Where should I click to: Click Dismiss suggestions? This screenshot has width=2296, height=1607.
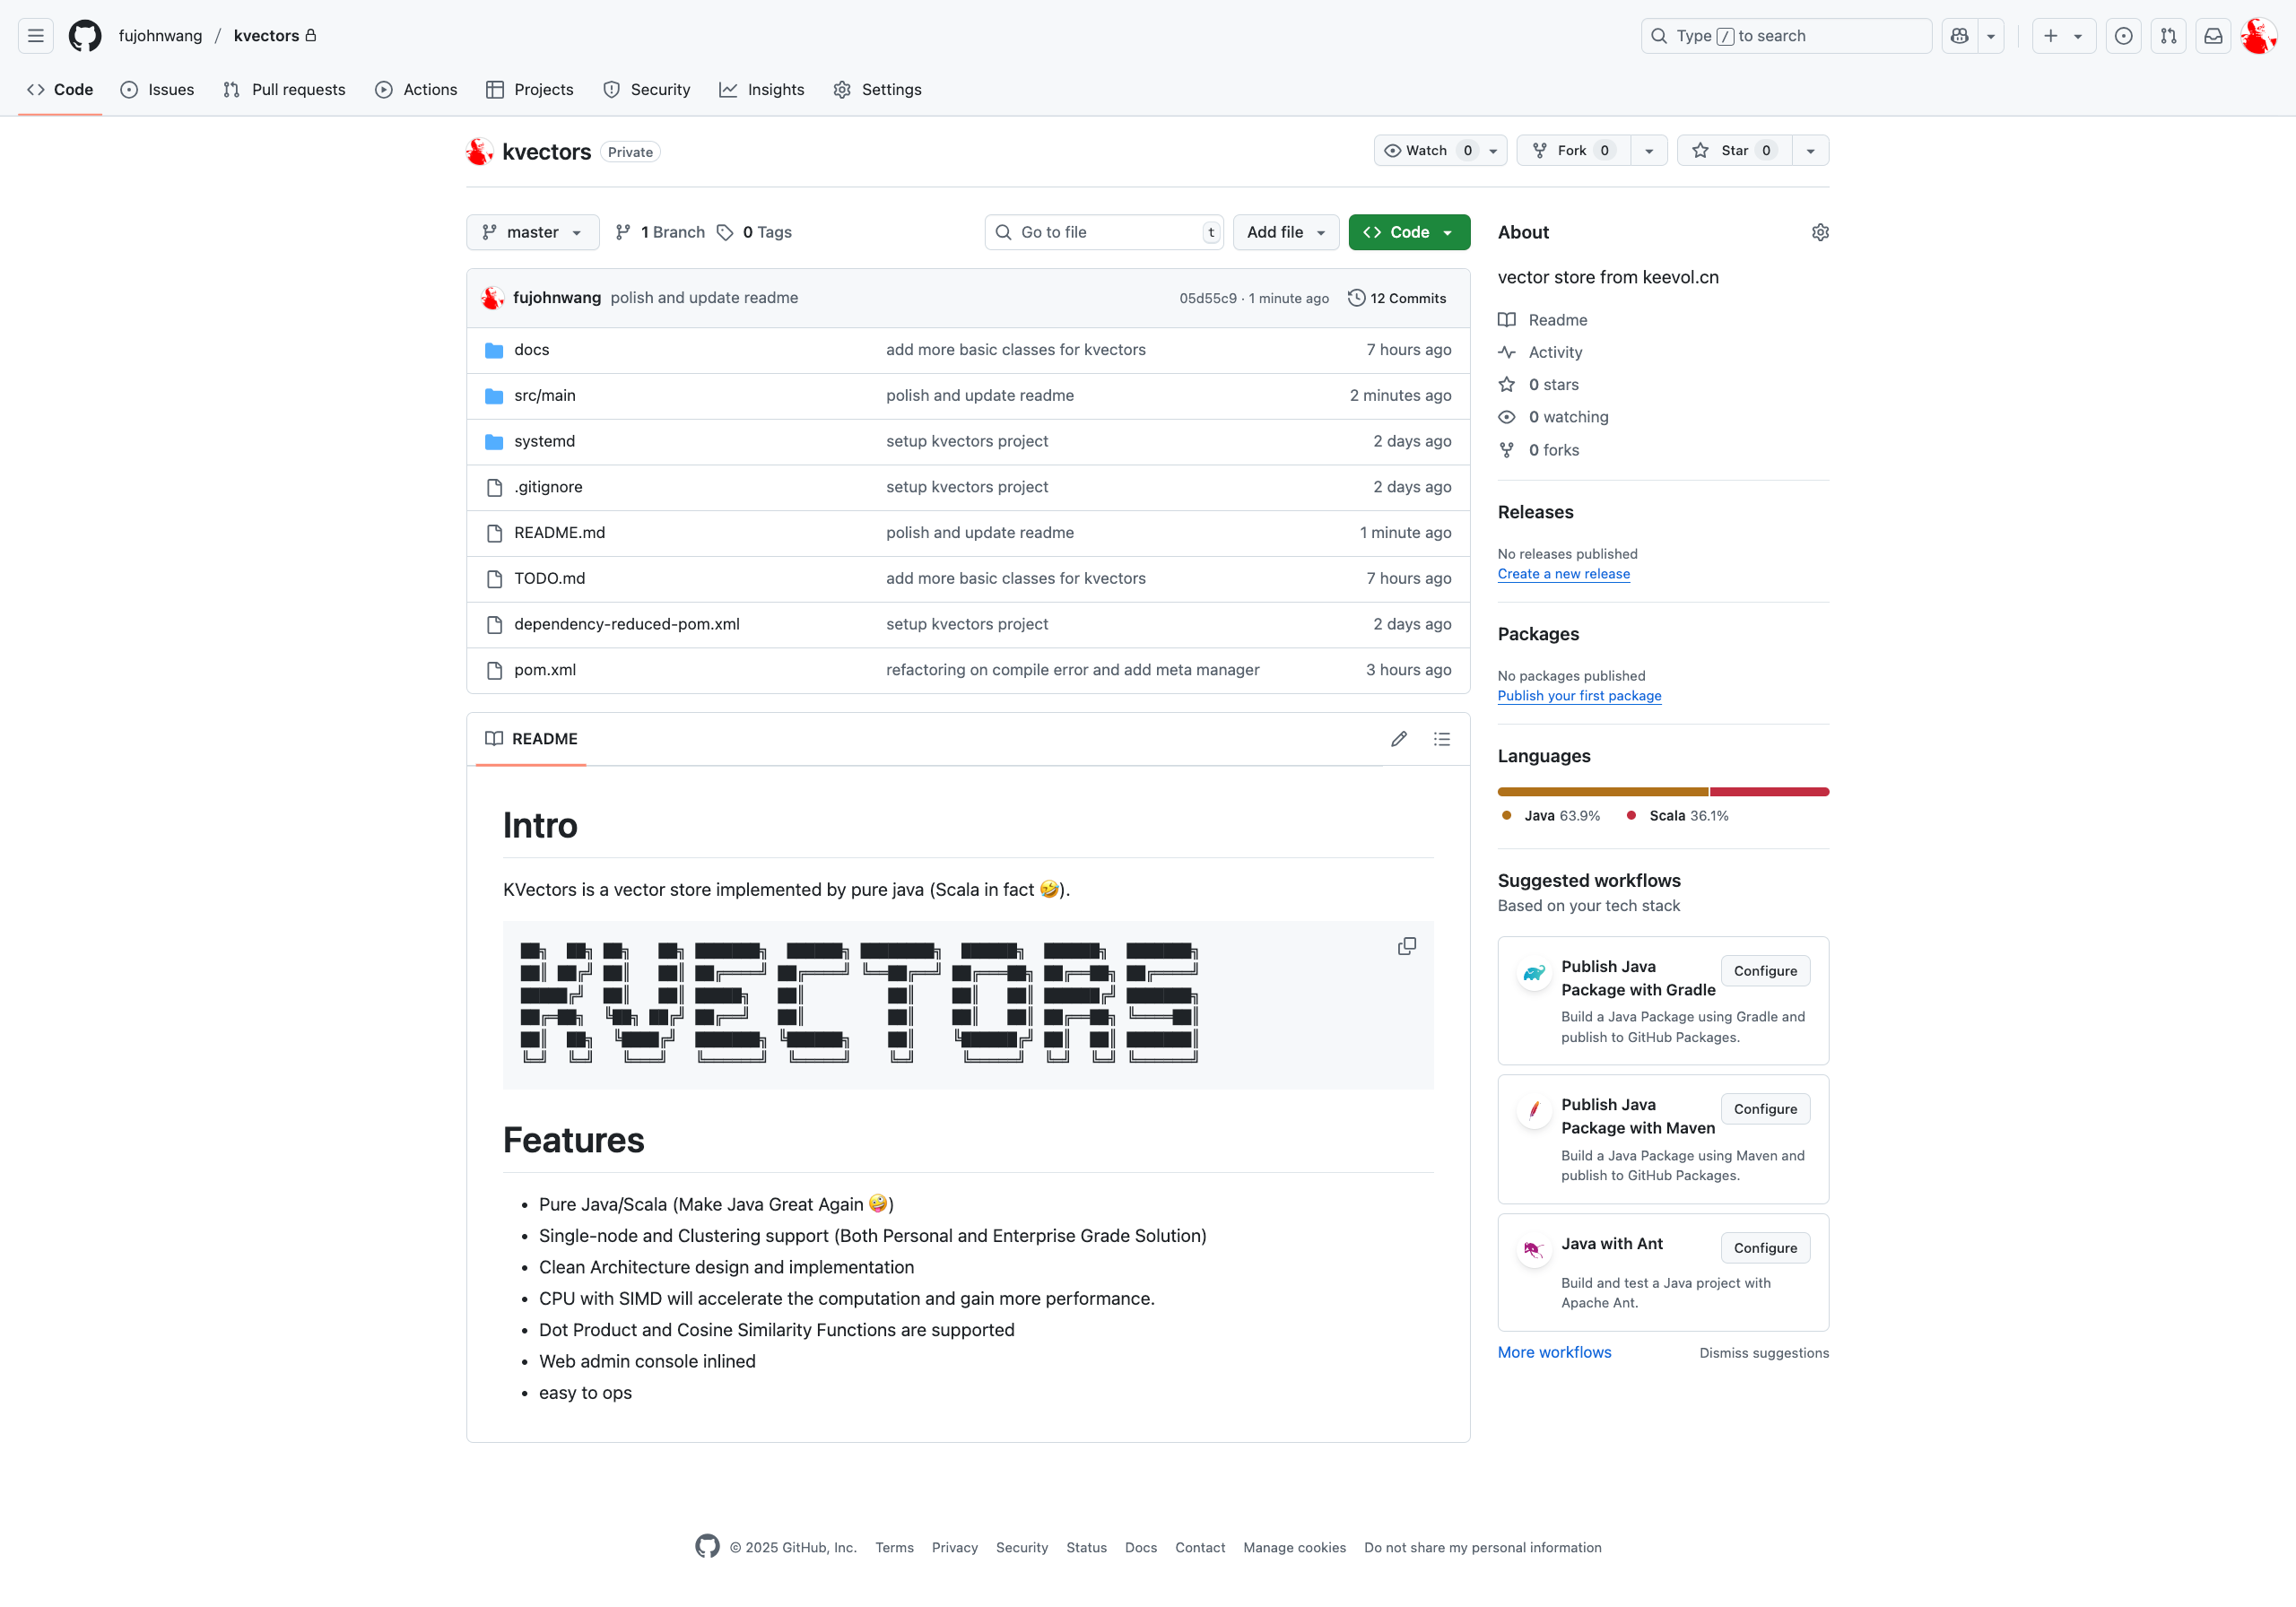[x=1764, y=1353]
